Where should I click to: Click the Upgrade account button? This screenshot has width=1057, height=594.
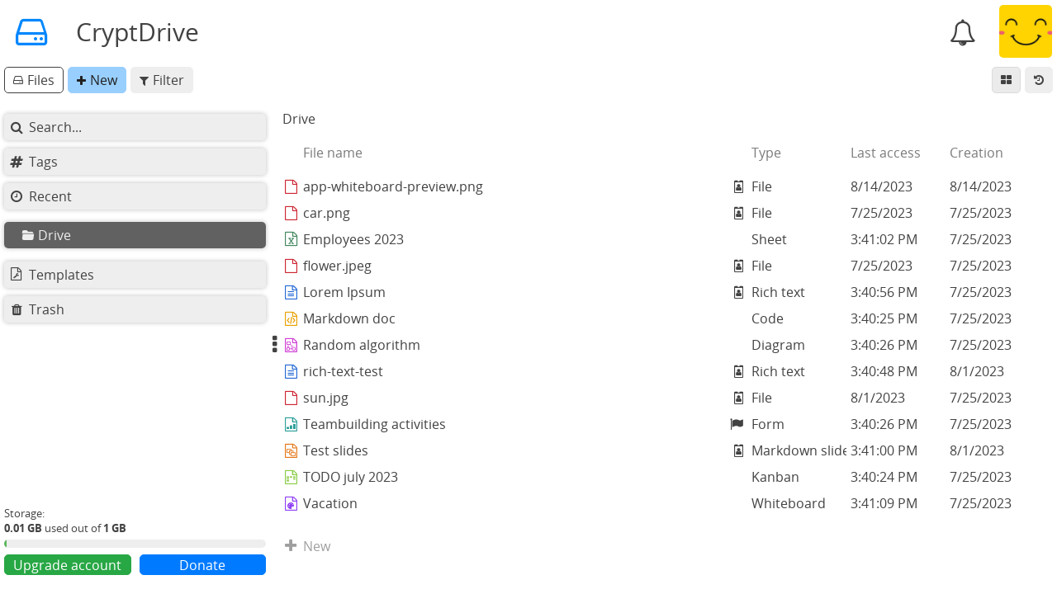(68, 565)
